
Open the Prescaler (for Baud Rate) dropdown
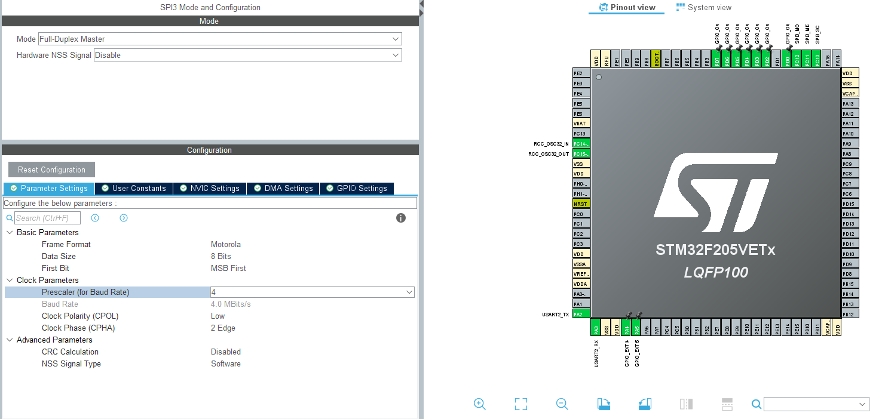point(409,292)
